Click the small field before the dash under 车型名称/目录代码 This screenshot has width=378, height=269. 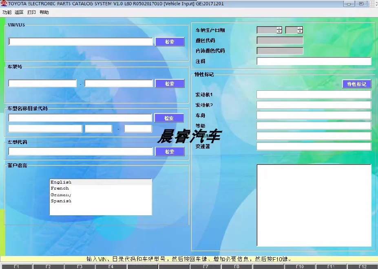point(98,129)
